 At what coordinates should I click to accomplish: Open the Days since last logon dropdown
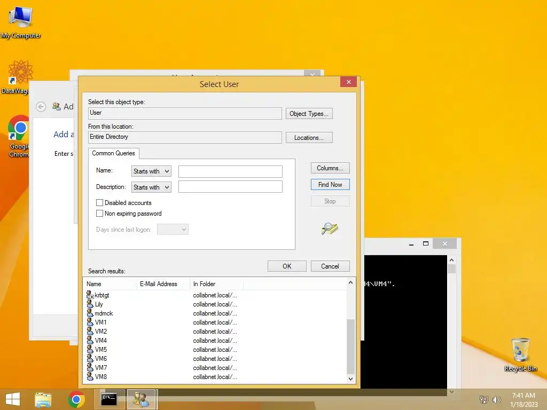pos(173,230)
